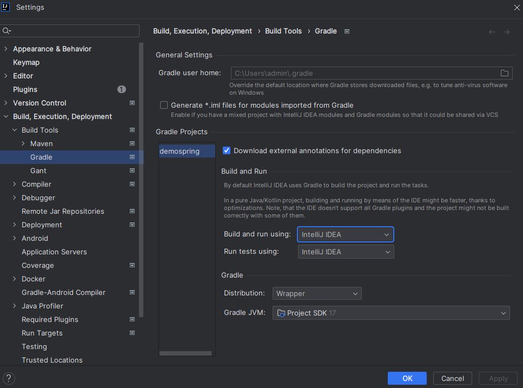Image resolution: width=523 pixels, height=388 pixels.
Task: Browse for Gradle user home folder
Action: coord(504,73)
